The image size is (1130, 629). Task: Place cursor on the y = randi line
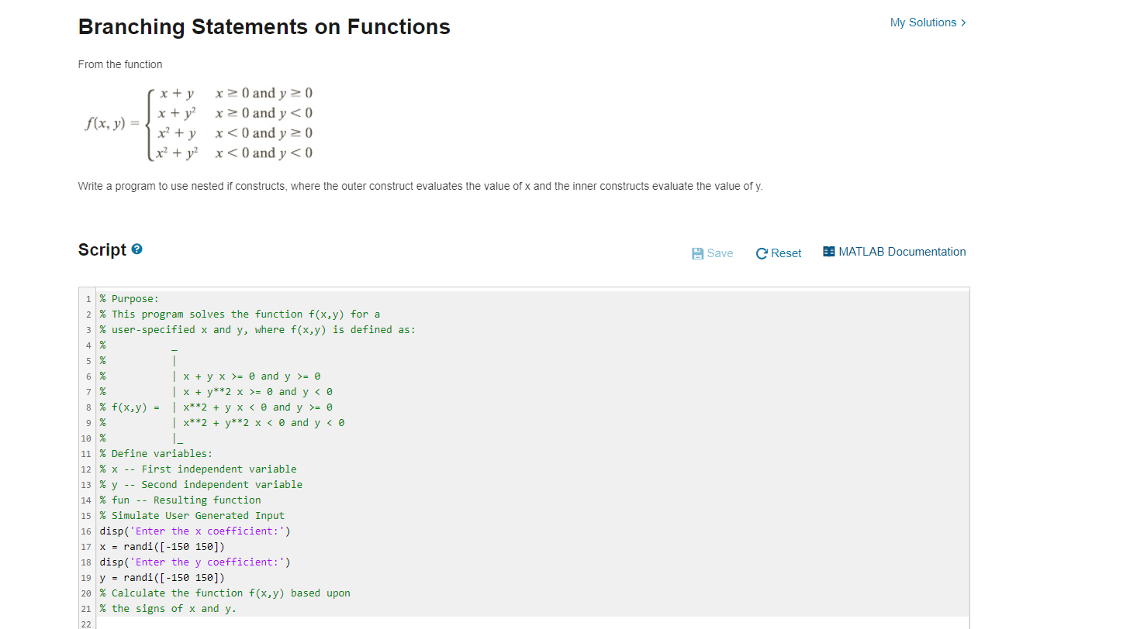tap(161, 577)
